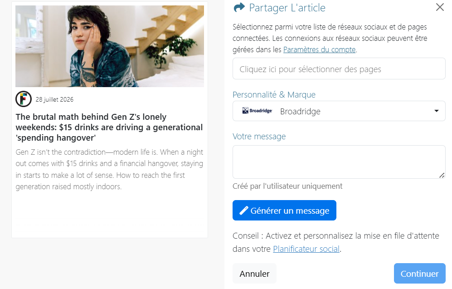Click the pencil icon on Générer un message
Image resolution: width=452 pixels, height=289 pixels.
coord(244,211)
